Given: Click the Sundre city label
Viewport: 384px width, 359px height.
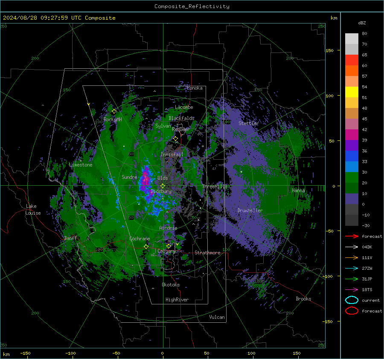Looking at the screenshot, I should click(129, 177).
